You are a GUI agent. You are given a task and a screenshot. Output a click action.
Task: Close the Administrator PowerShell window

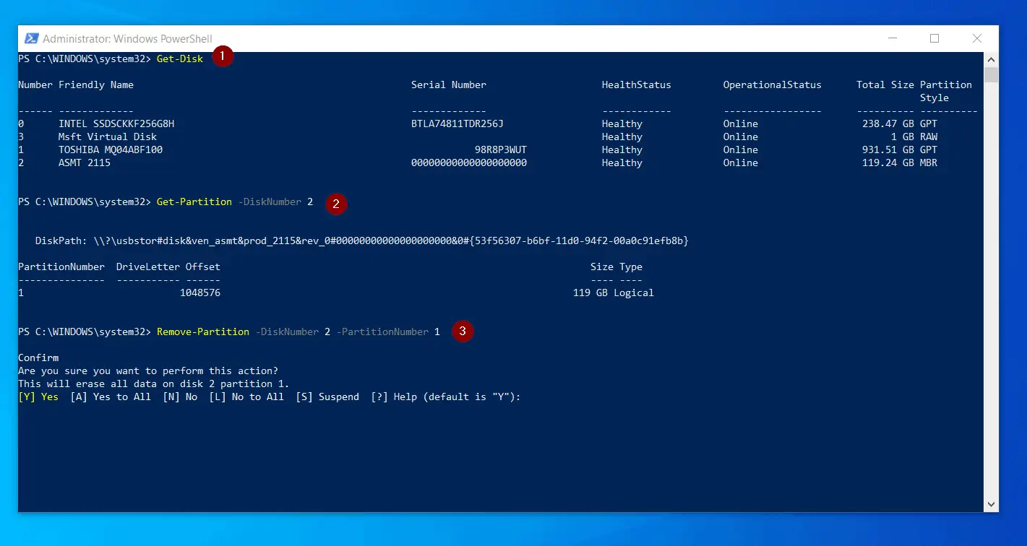click(x=977, y=39)
